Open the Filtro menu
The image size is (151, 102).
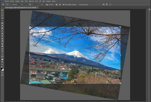point(37,1)
